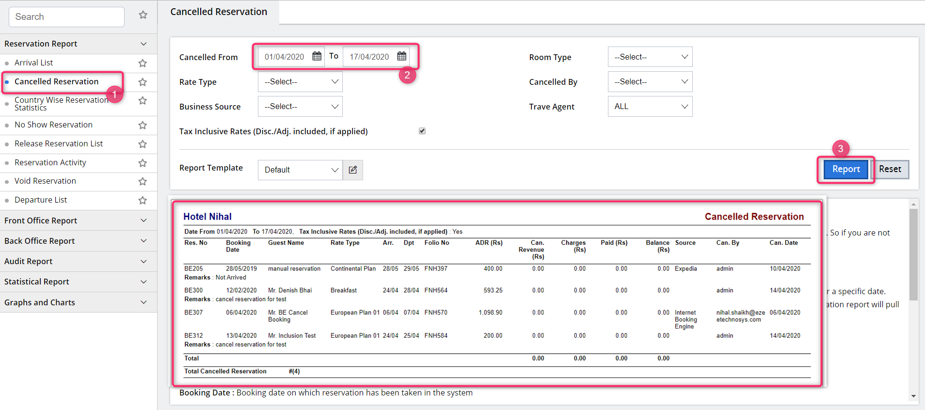Open the Room Type dropdown
This screenshot has width=925, height=410.
coord(650,57)
